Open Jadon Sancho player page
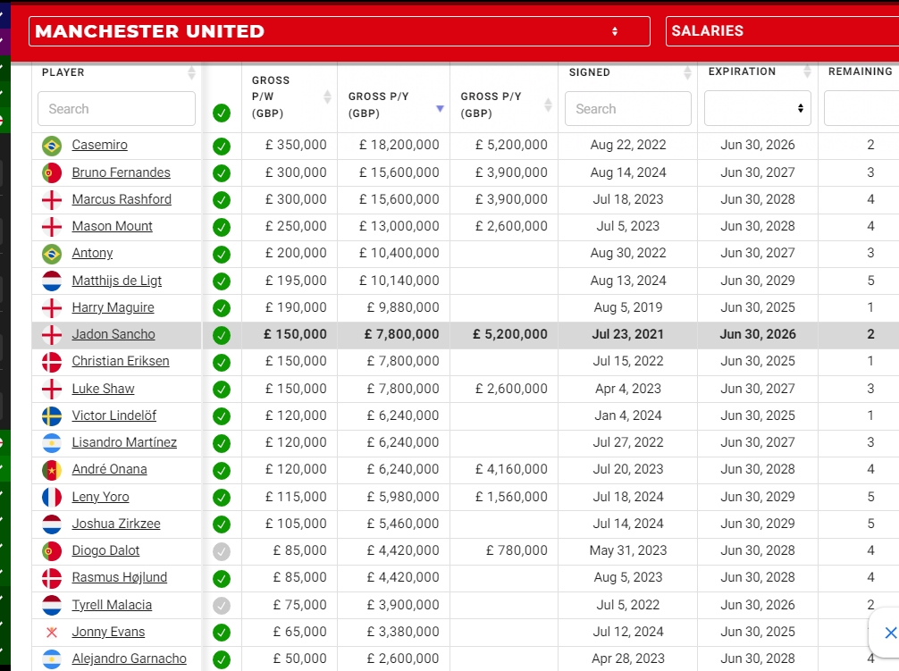The width and height of the screenshot is (899, 671). [113, 335]
